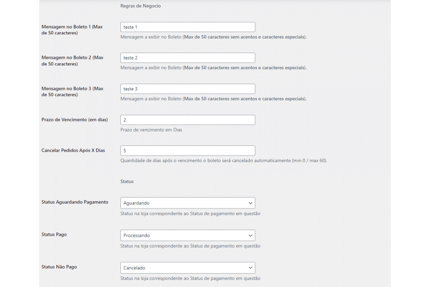
Task: Click the Mensagem no Boleto 3 input field
Action: click(x=188, y=88)
